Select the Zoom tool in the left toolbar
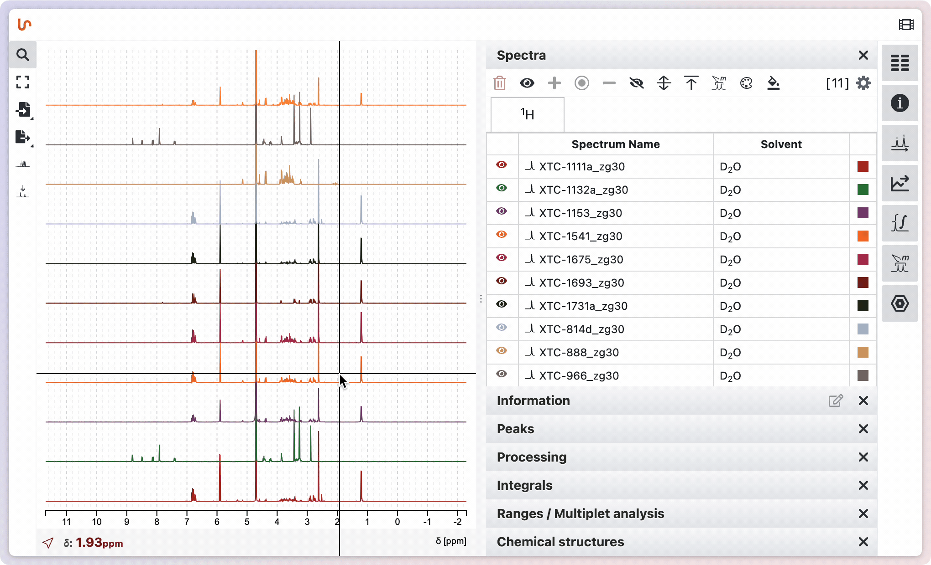Image resolution: width=931 pixels, height=565 pixels. pos(22,55)
